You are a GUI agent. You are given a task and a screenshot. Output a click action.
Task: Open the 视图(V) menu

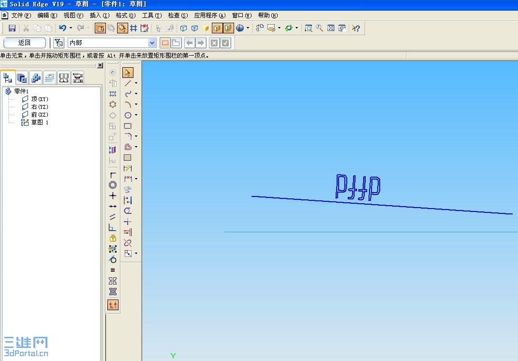[74, 15]
